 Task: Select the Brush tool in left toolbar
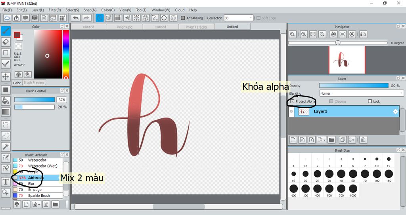(x=6, y=31)
